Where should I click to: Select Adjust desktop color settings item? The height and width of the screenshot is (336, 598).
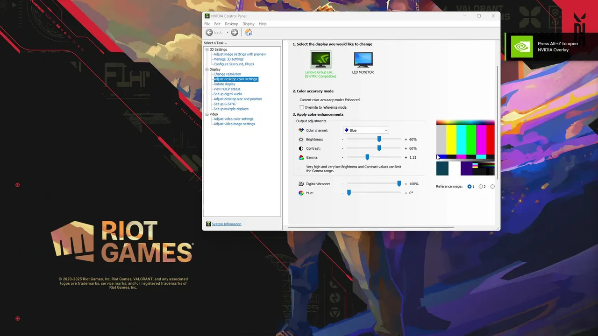tap(236, 79)
